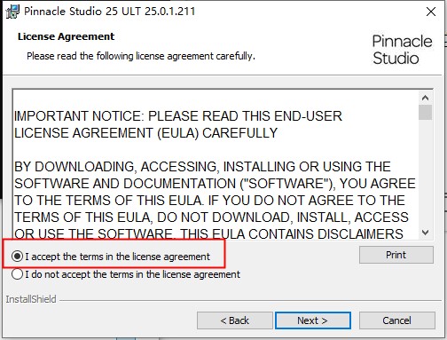447x340 pixels.
Task: Click the Pinnacle Studio 25 ULT title text
Action: click(x=110, y=12)
